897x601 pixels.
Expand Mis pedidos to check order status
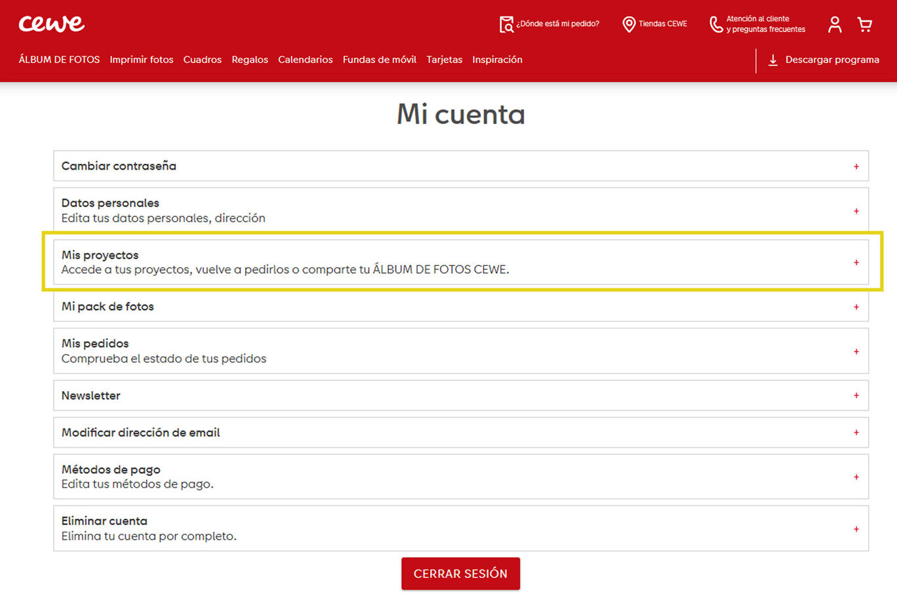856,351
